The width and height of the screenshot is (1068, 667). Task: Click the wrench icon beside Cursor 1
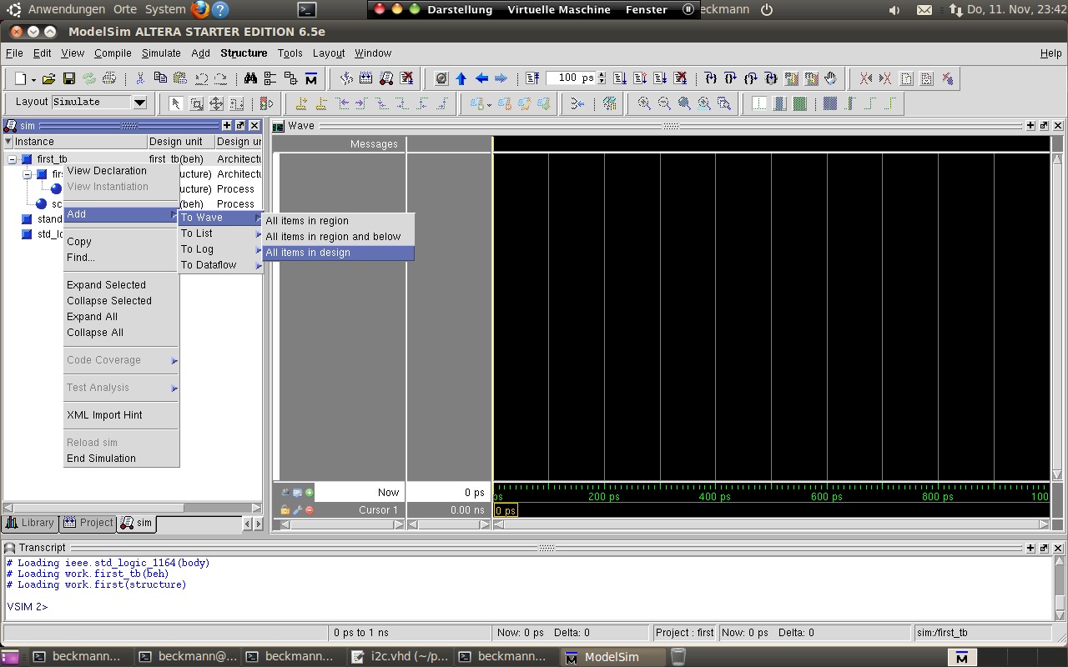pos(297,509)
